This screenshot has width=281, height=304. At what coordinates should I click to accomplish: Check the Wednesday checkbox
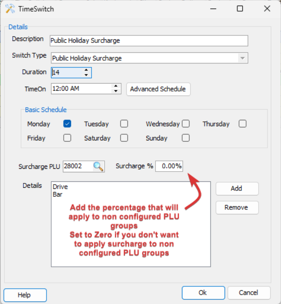186,124
